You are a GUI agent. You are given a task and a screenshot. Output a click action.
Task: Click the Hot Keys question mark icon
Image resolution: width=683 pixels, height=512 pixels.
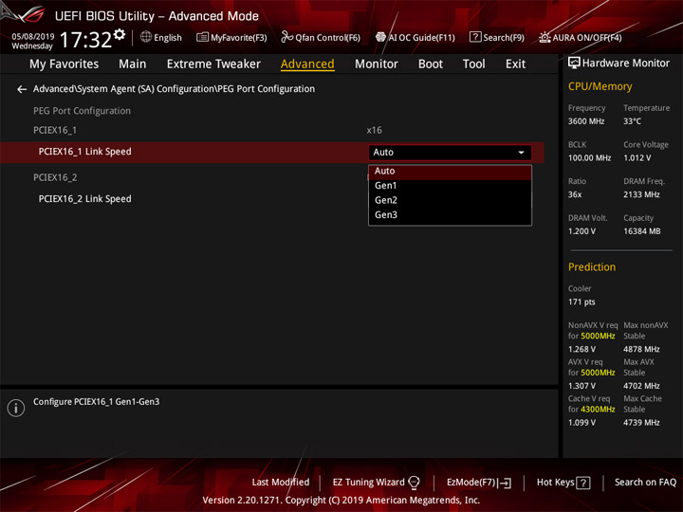[583, 483]
